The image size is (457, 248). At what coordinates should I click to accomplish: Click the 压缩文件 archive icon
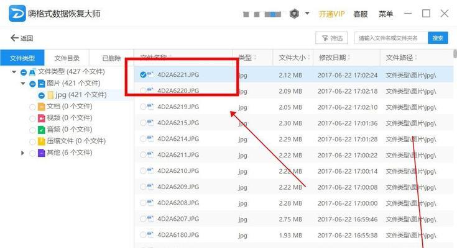pos(42,141)
